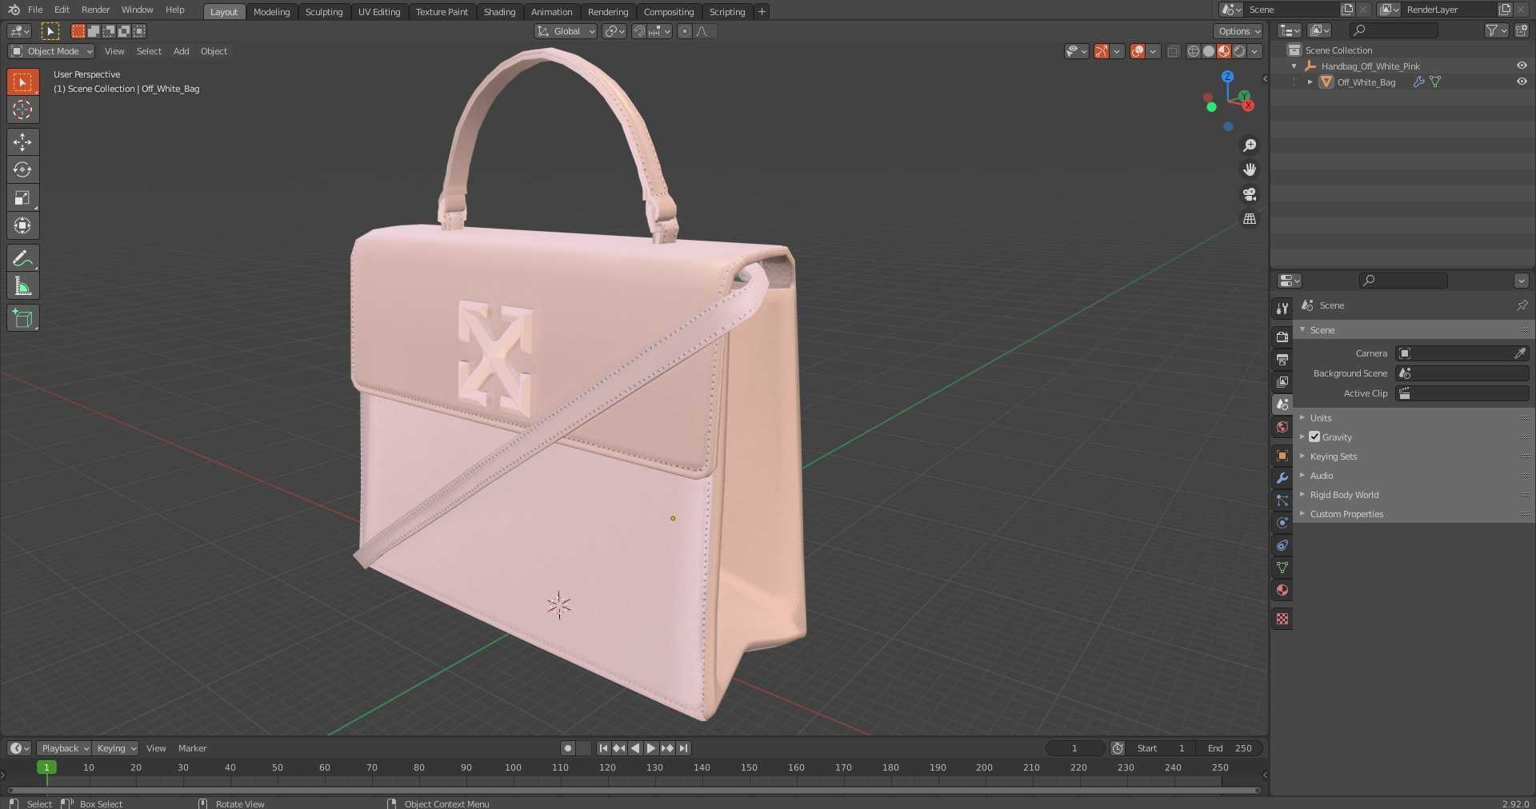
Task: Open the Playback dropdown
Action: click(64, 748)
